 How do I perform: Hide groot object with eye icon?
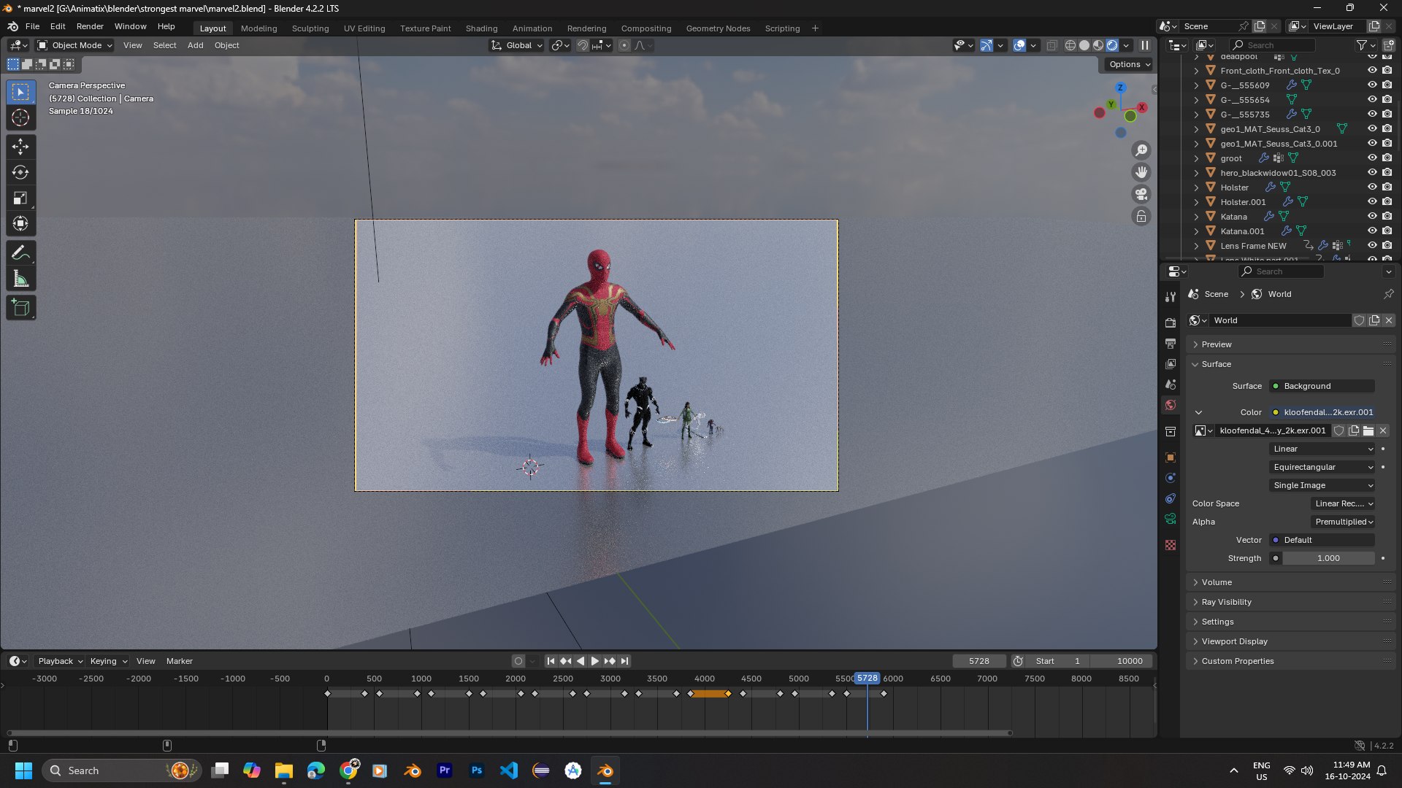coord(1372,158)
